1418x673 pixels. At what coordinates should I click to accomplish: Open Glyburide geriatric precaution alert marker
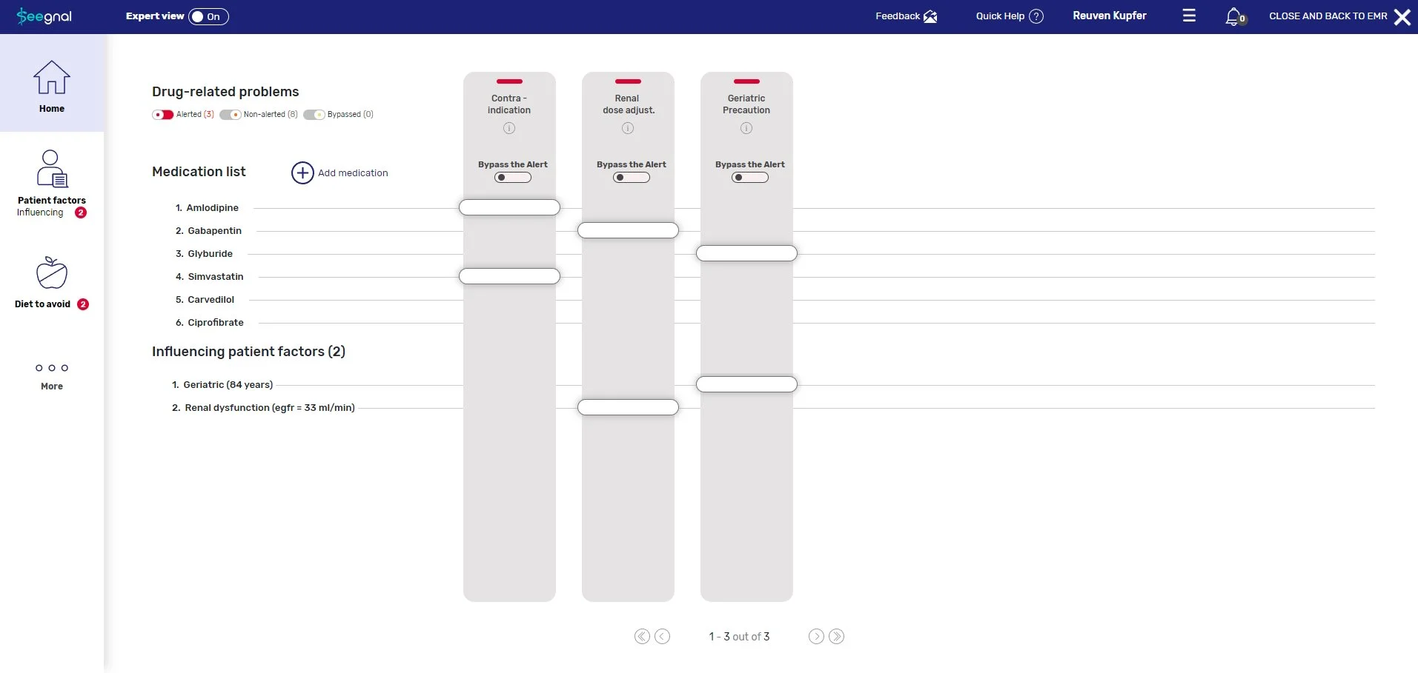click(x=746, y=253)
